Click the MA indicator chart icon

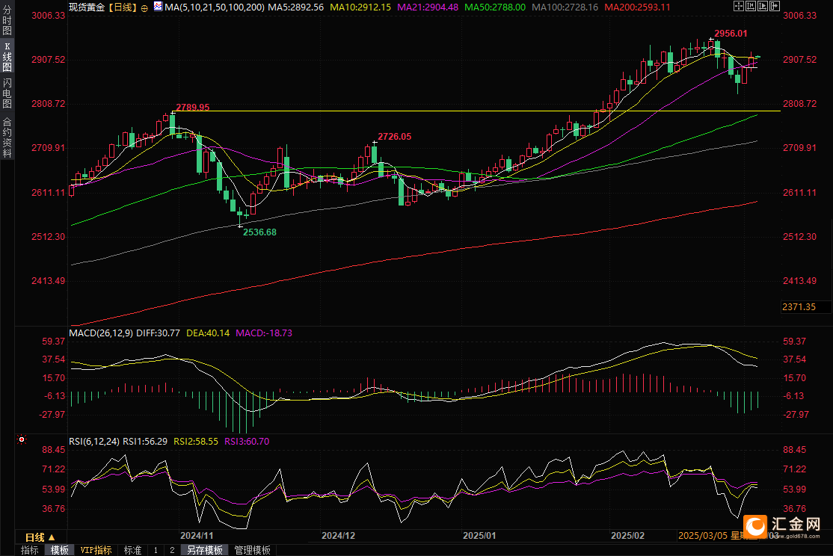click(x=156, y=6)
